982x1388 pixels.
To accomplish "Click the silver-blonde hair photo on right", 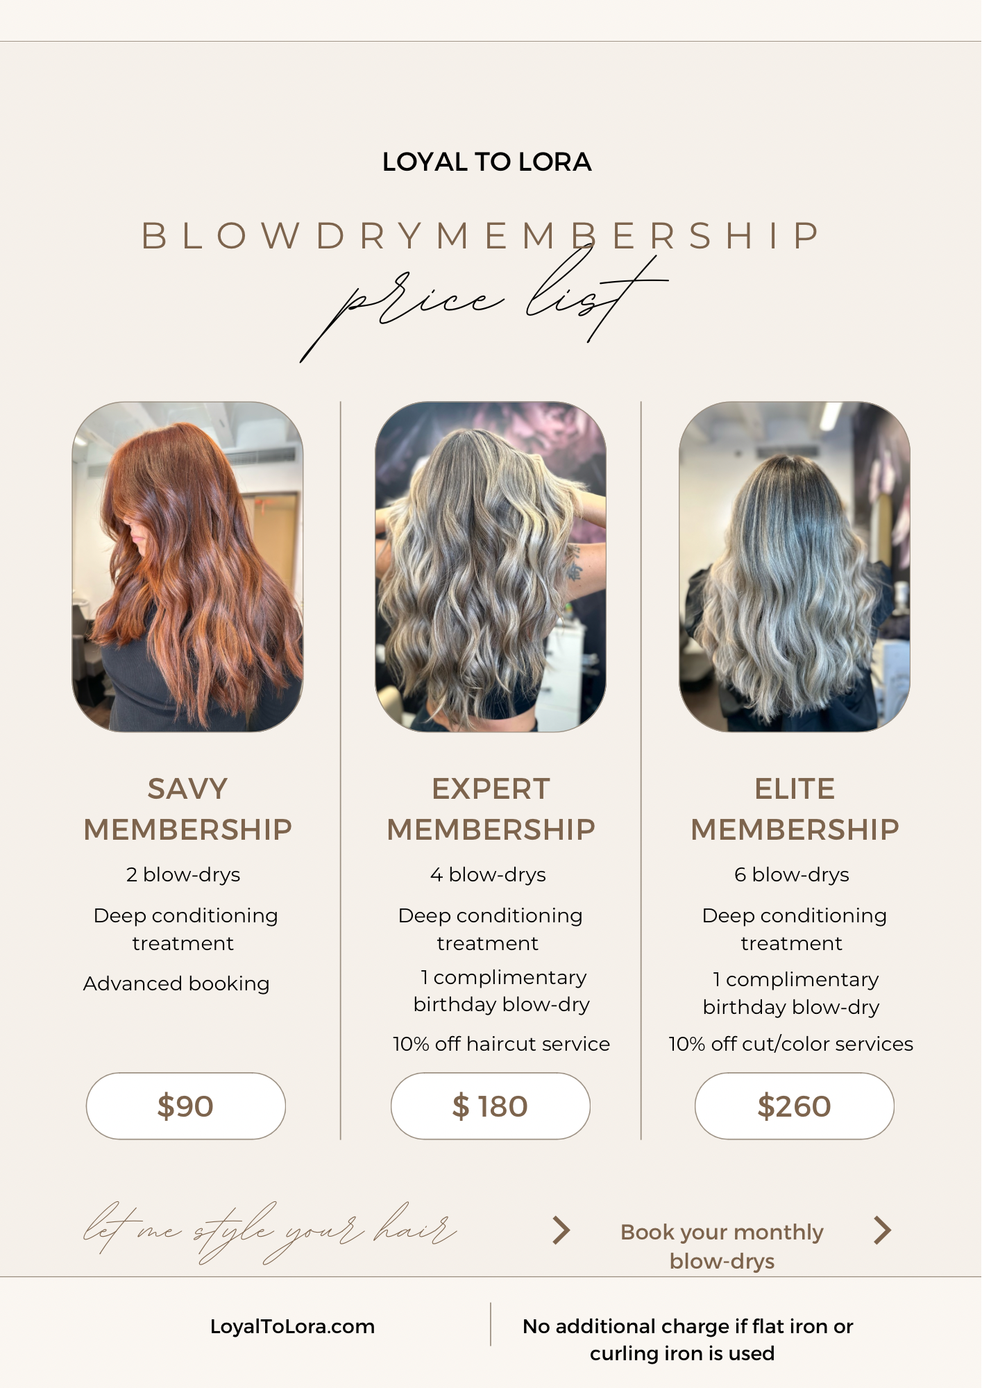I will coord(795,566).
